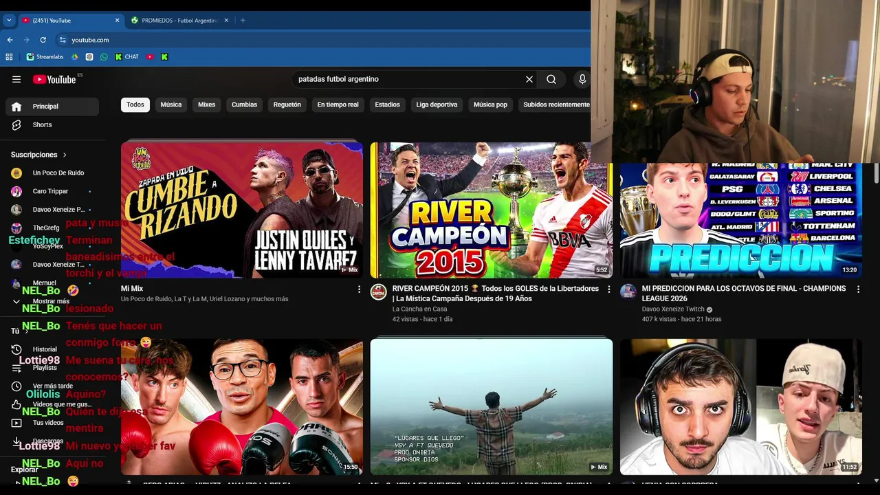Open the thumbnail with headphones streamer

point(741,406)
